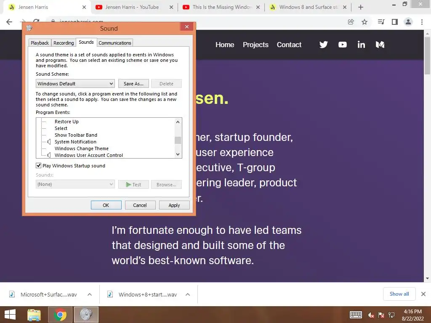Click the speaker icon beside System Notification
The width and height of the screenshot is (431, 323).
[x=49, y=142]
